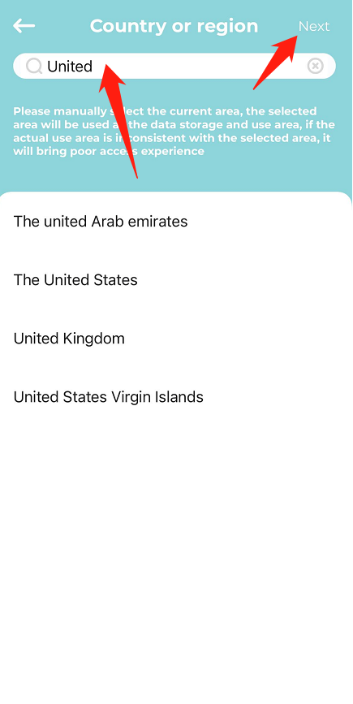Proceed with the Next link

click(x=314, y=27)
